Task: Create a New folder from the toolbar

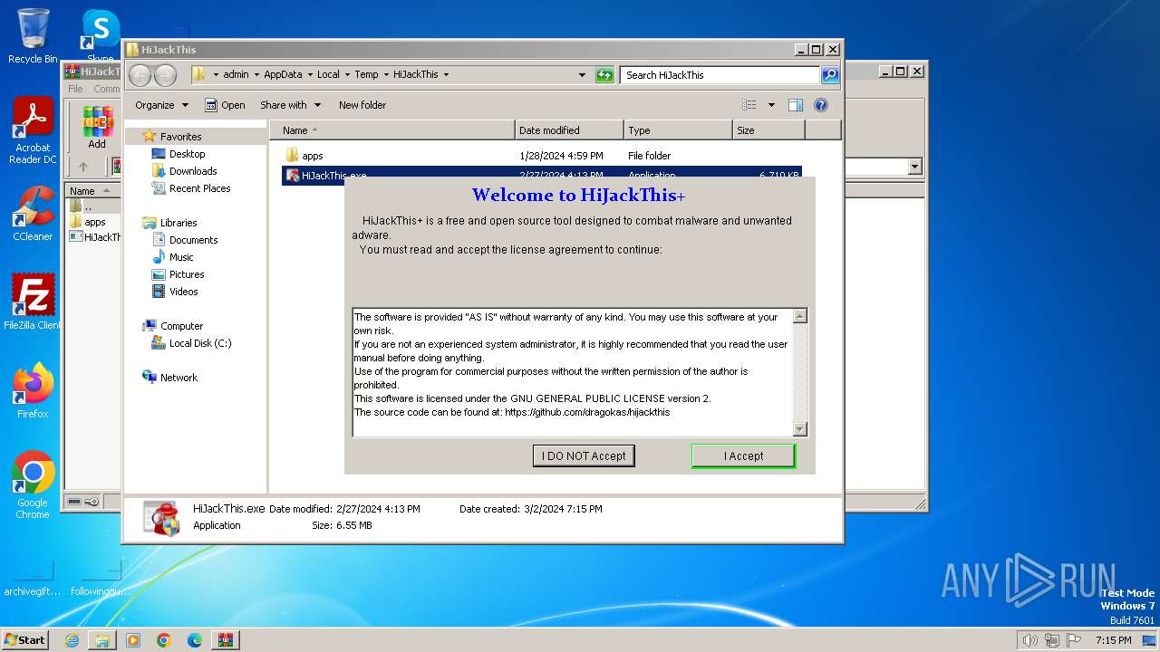Action: click(362, 105)
